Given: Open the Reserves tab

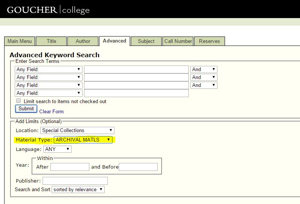Looking at the screenshot, I should pos(209,41).
